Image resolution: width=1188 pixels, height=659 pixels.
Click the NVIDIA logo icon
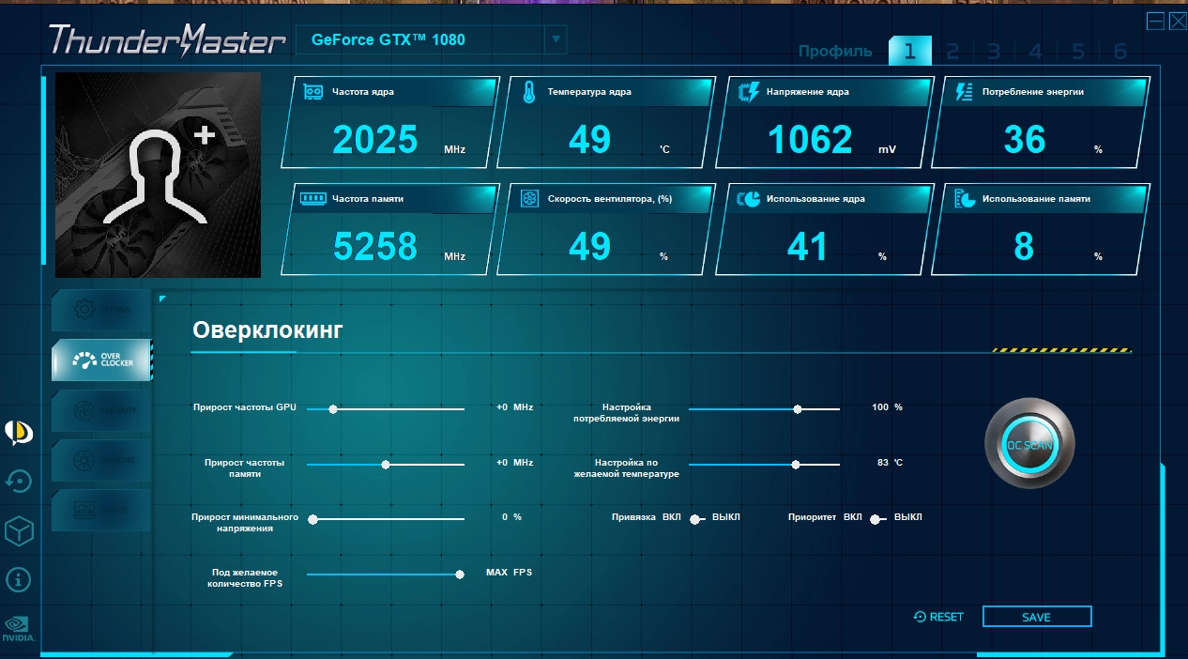[x=19, y=627]
